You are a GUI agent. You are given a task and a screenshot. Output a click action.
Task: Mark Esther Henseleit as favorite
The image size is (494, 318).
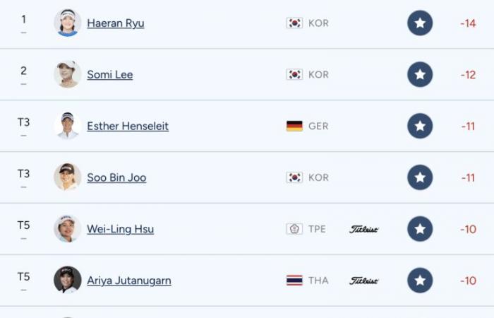click(420, 126)
